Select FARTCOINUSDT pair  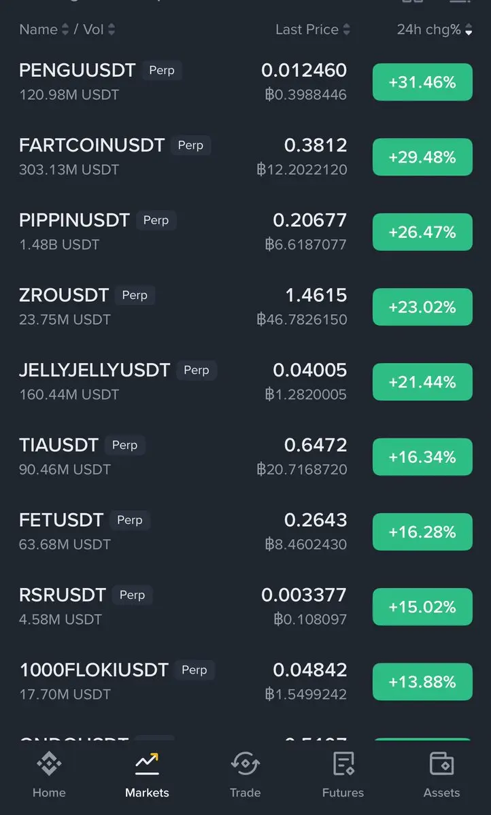[x=245, y=157]
